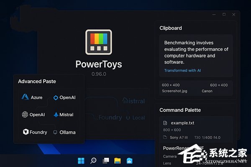The height and width of the screenshot is (167, 251).
Task: Select the white OpenAI swirl logo
Action: [x=25, y=115]
